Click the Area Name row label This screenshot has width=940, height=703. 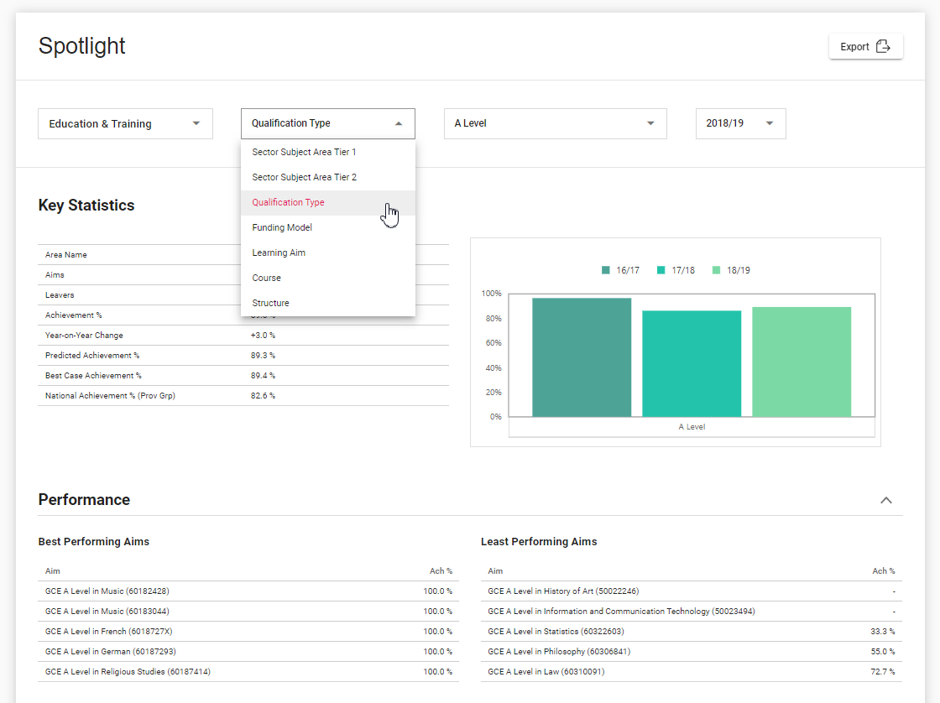[x=66, y=255]
